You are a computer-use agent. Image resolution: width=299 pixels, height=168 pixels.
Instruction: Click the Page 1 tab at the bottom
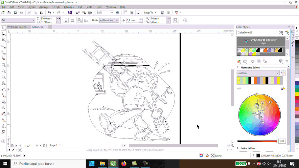tap(53, 145)
